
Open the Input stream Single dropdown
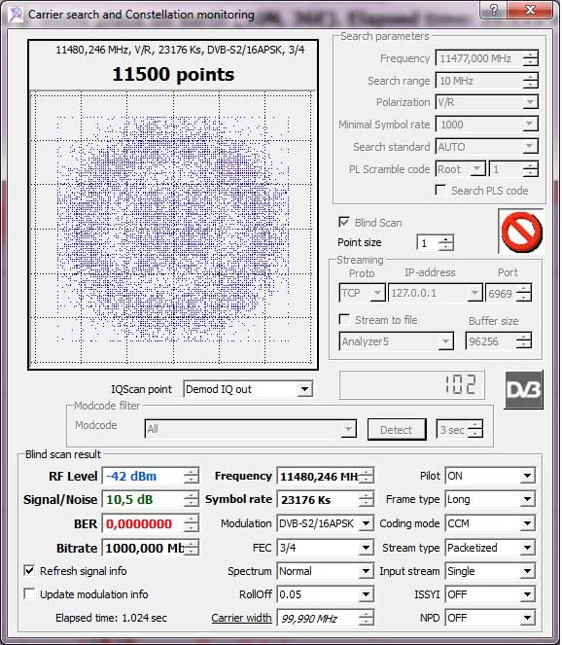(527, 571)
